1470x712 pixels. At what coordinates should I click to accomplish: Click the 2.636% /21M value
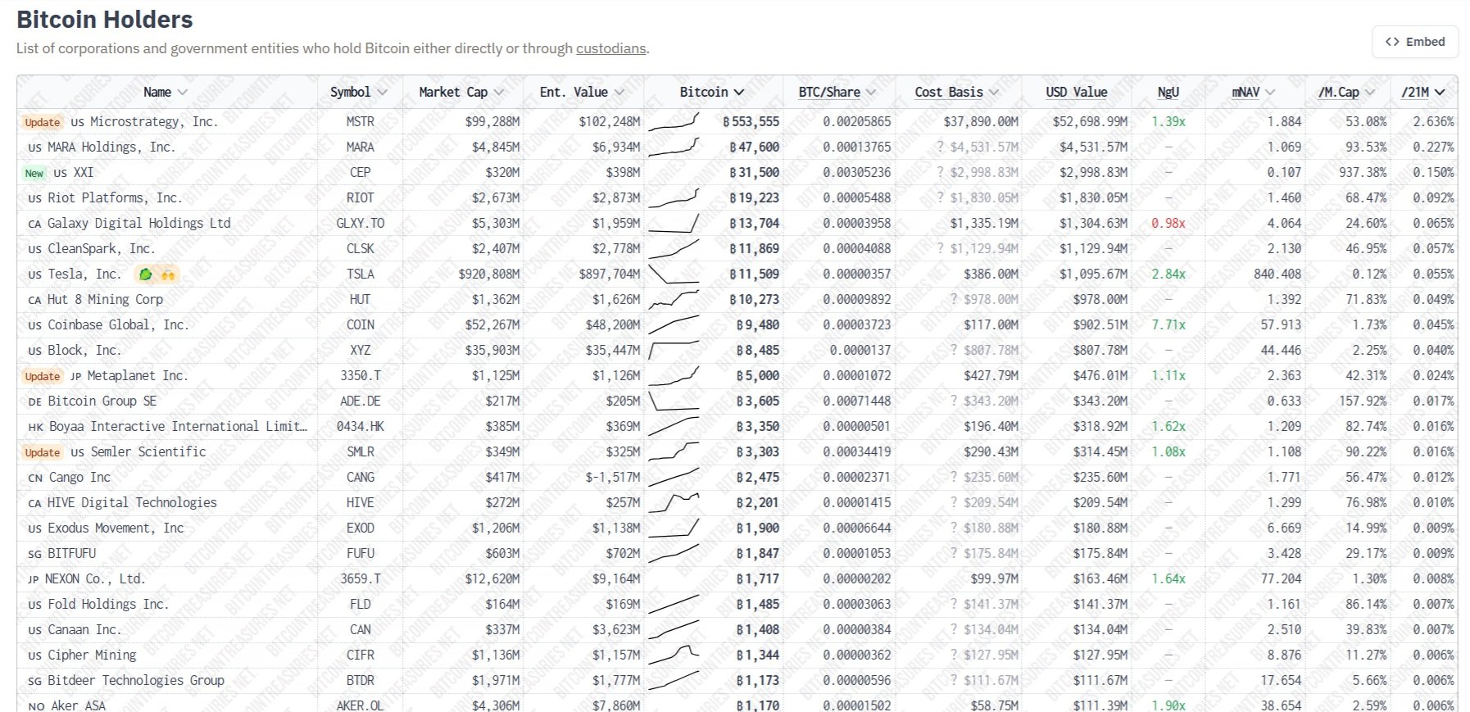pyautogui.click(x=1433, y=121)
